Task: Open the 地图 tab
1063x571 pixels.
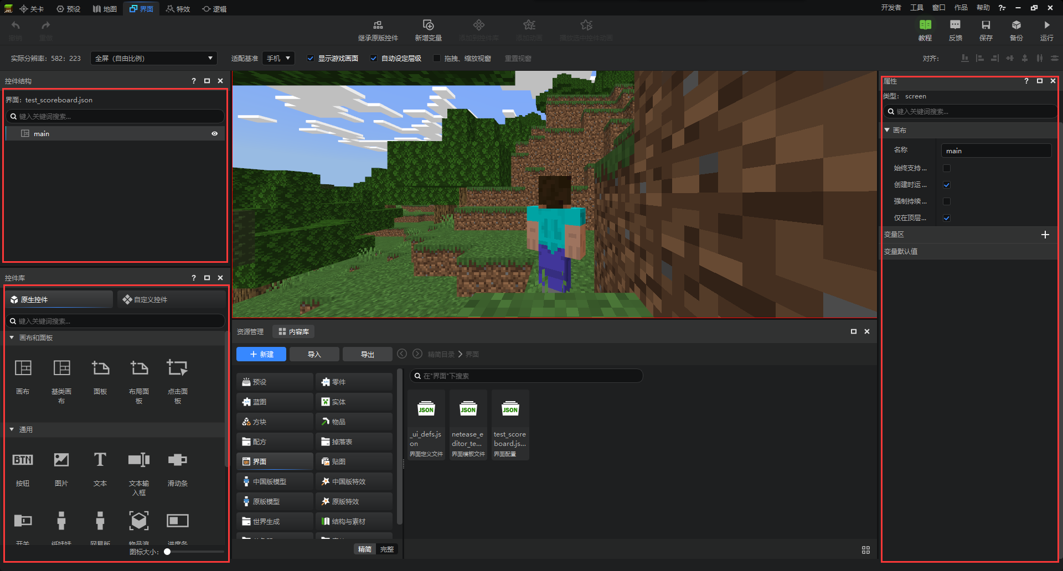Action: (105, 9)
